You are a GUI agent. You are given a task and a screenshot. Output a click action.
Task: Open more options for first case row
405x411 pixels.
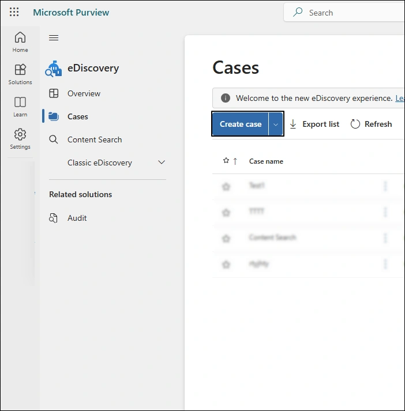click(x=385, y=186)
